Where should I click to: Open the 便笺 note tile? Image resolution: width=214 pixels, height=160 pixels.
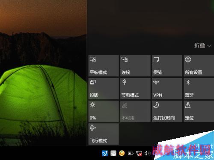(167, 66)
